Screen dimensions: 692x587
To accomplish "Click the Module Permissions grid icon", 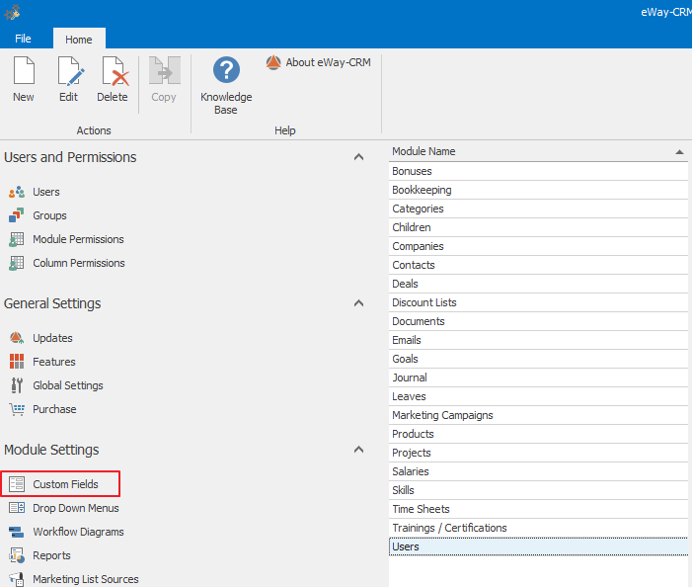I will (x=17, y=239).
